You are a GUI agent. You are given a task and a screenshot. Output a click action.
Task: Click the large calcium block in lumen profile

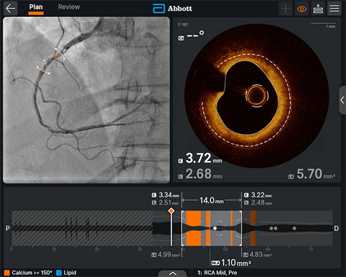(x=193, y=228)
